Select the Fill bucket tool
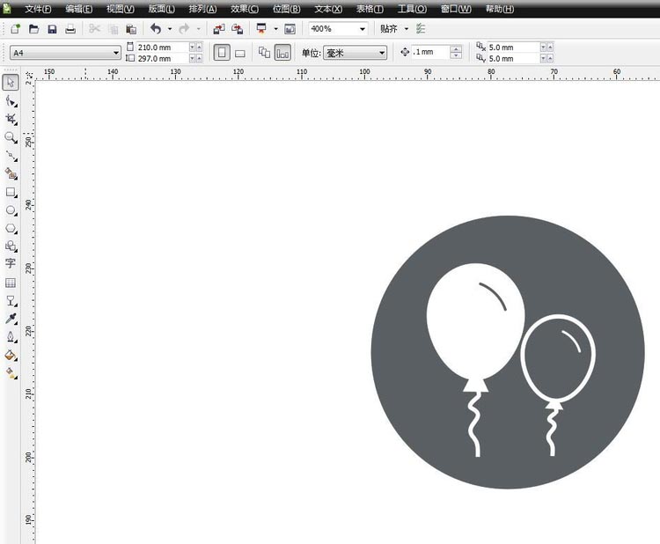 point(11,355)
